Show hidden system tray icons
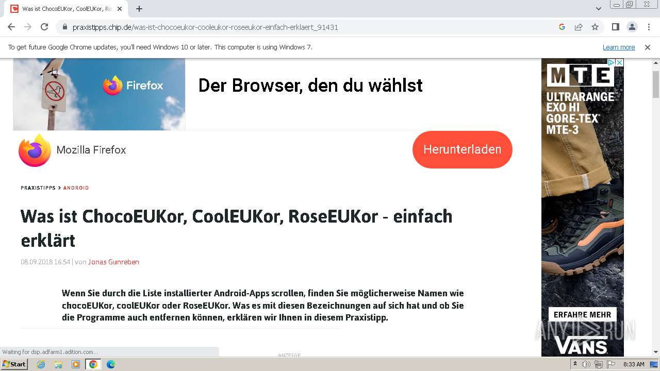 (575, 364)
